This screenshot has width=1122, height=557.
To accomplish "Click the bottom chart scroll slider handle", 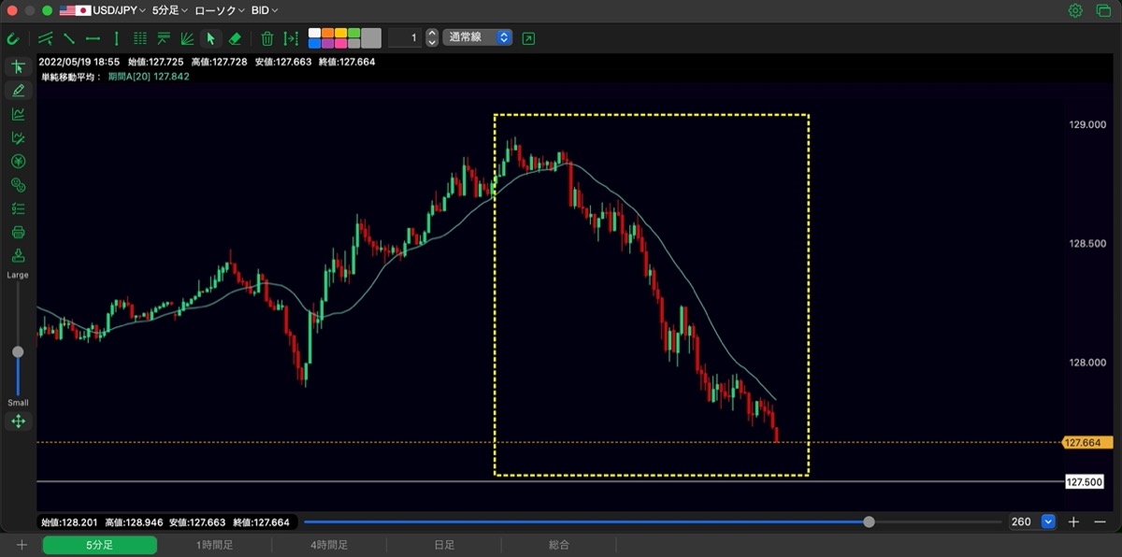I will [x=870, y=521].
